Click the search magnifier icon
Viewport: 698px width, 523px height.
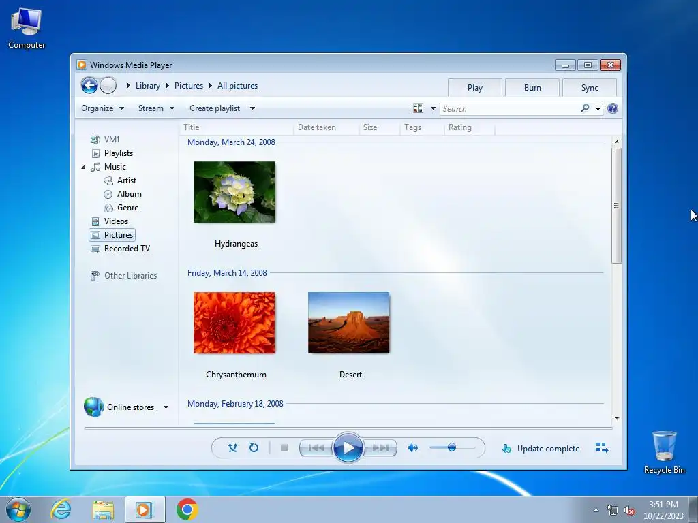(585, 108)
